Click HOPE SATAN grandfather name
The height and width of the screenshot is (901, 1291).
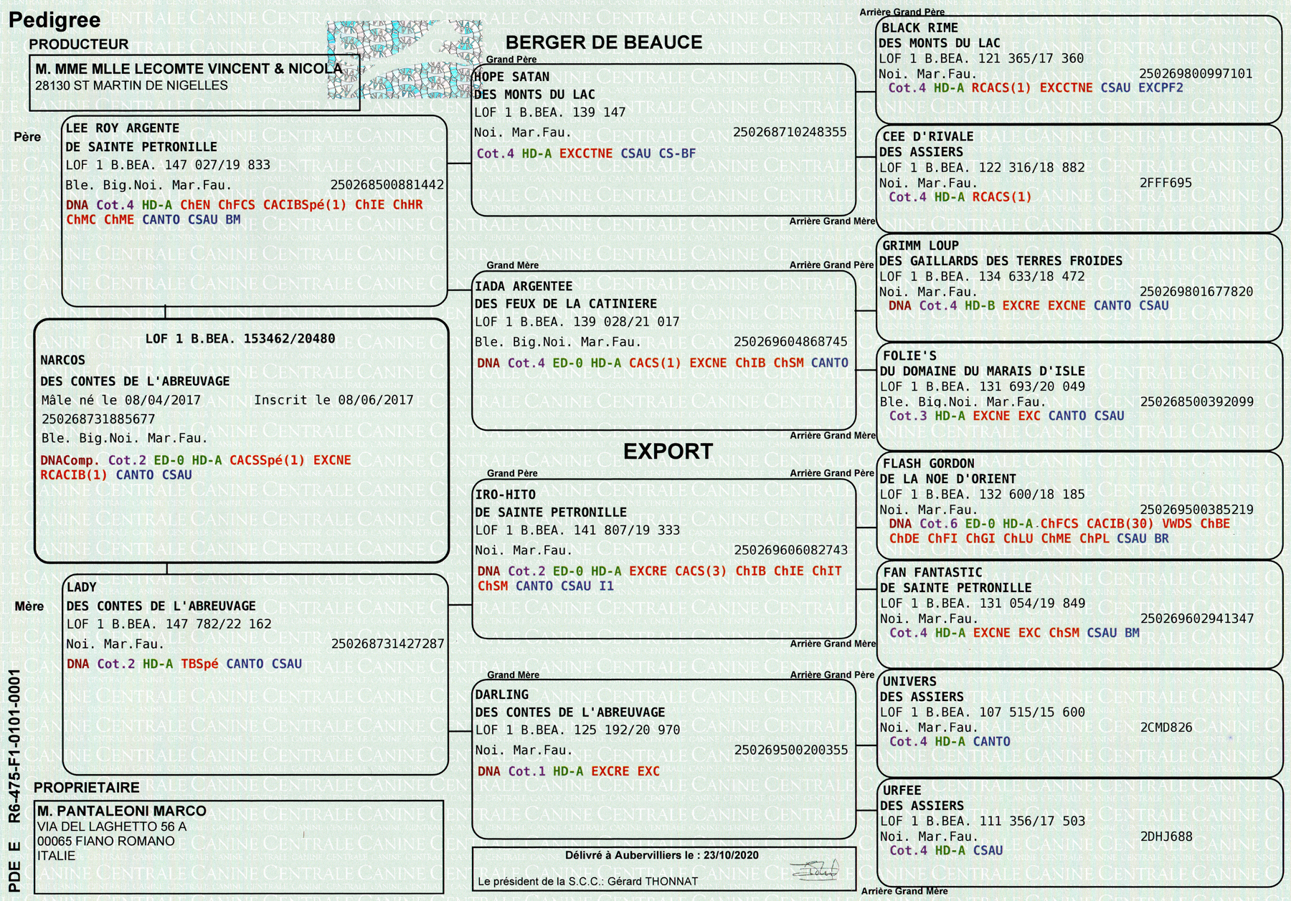pos(511,77)
